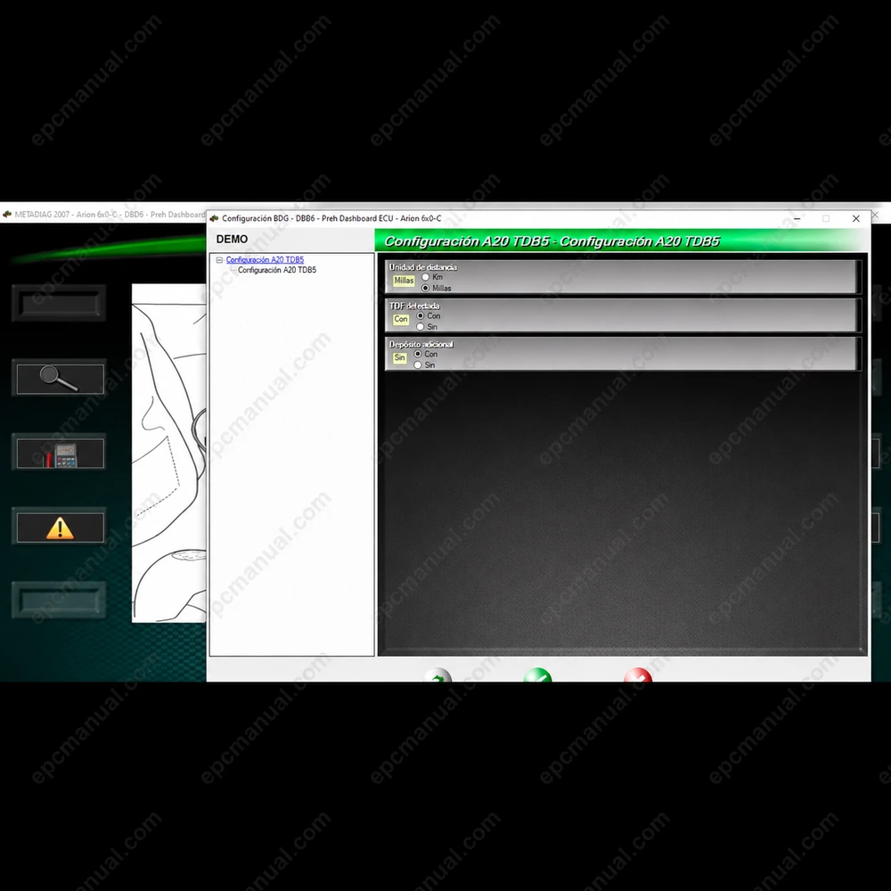Close the Configuración BDG window
Screen dimensions: 891x891
[x=855, y=219]
